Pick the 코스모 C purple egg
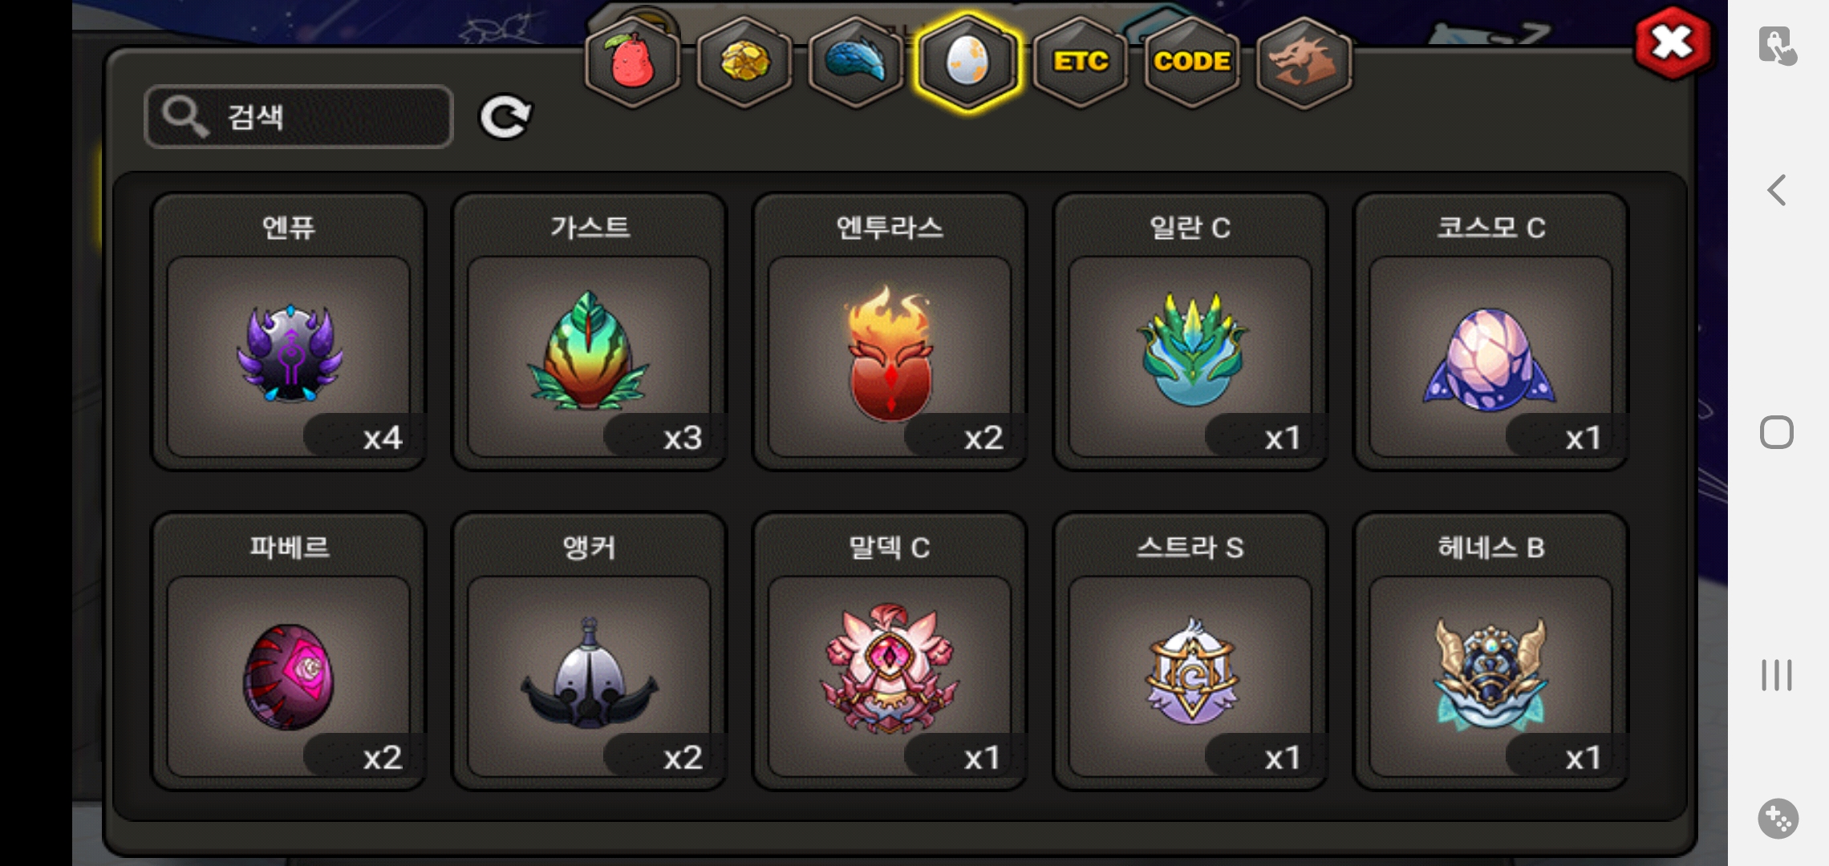The image size is (1829, 866). (x=1490, y=331)
